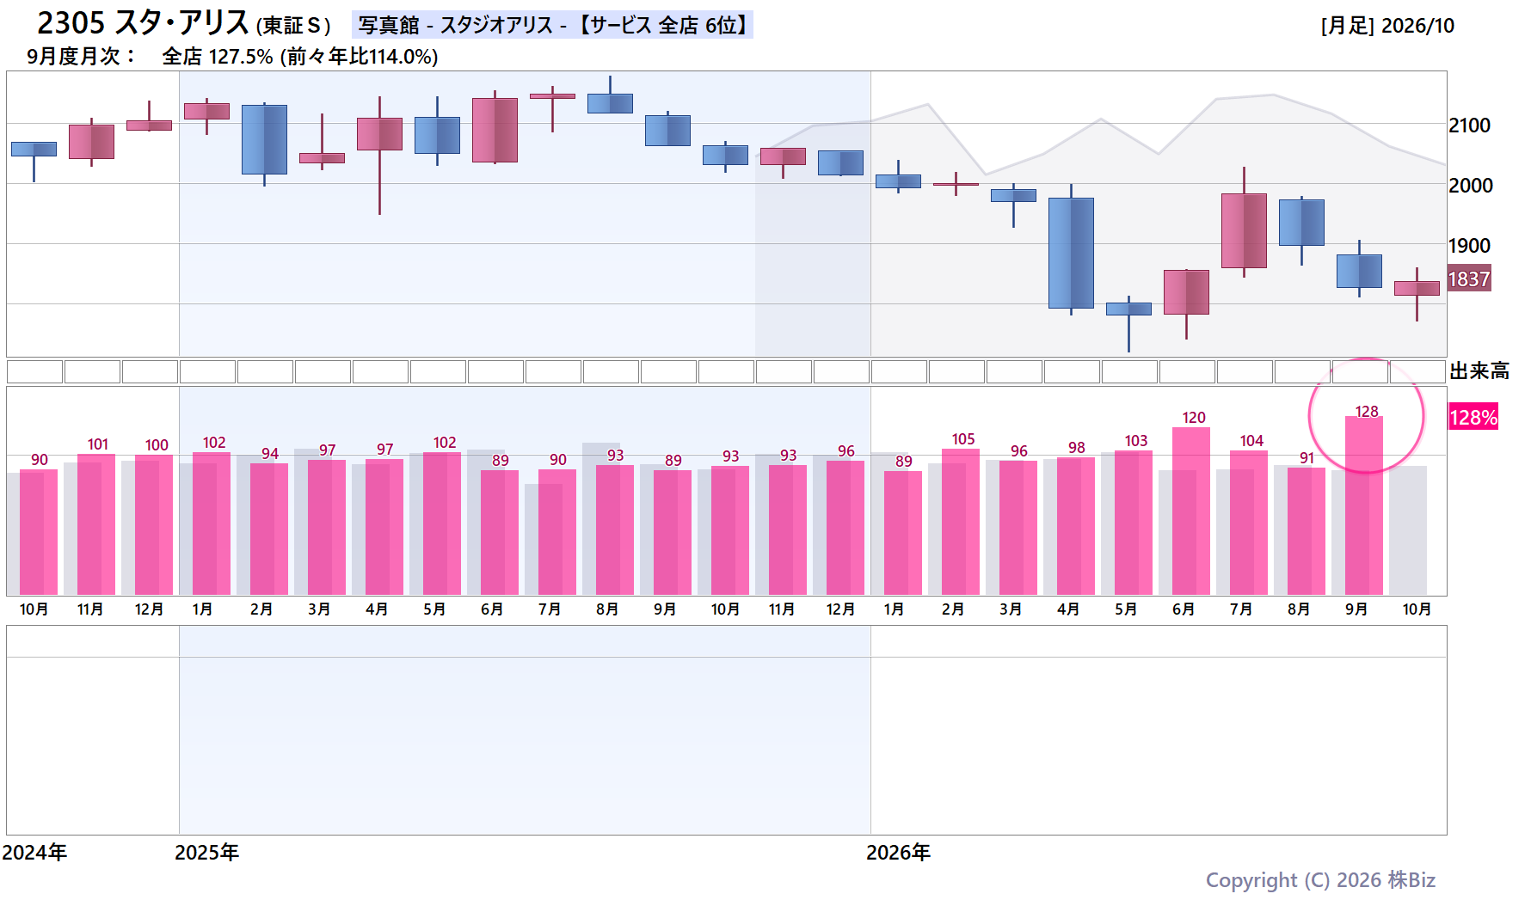
Task: Click the 2305 スタ・アリス stock title
Action: click(x=184, y=23)
